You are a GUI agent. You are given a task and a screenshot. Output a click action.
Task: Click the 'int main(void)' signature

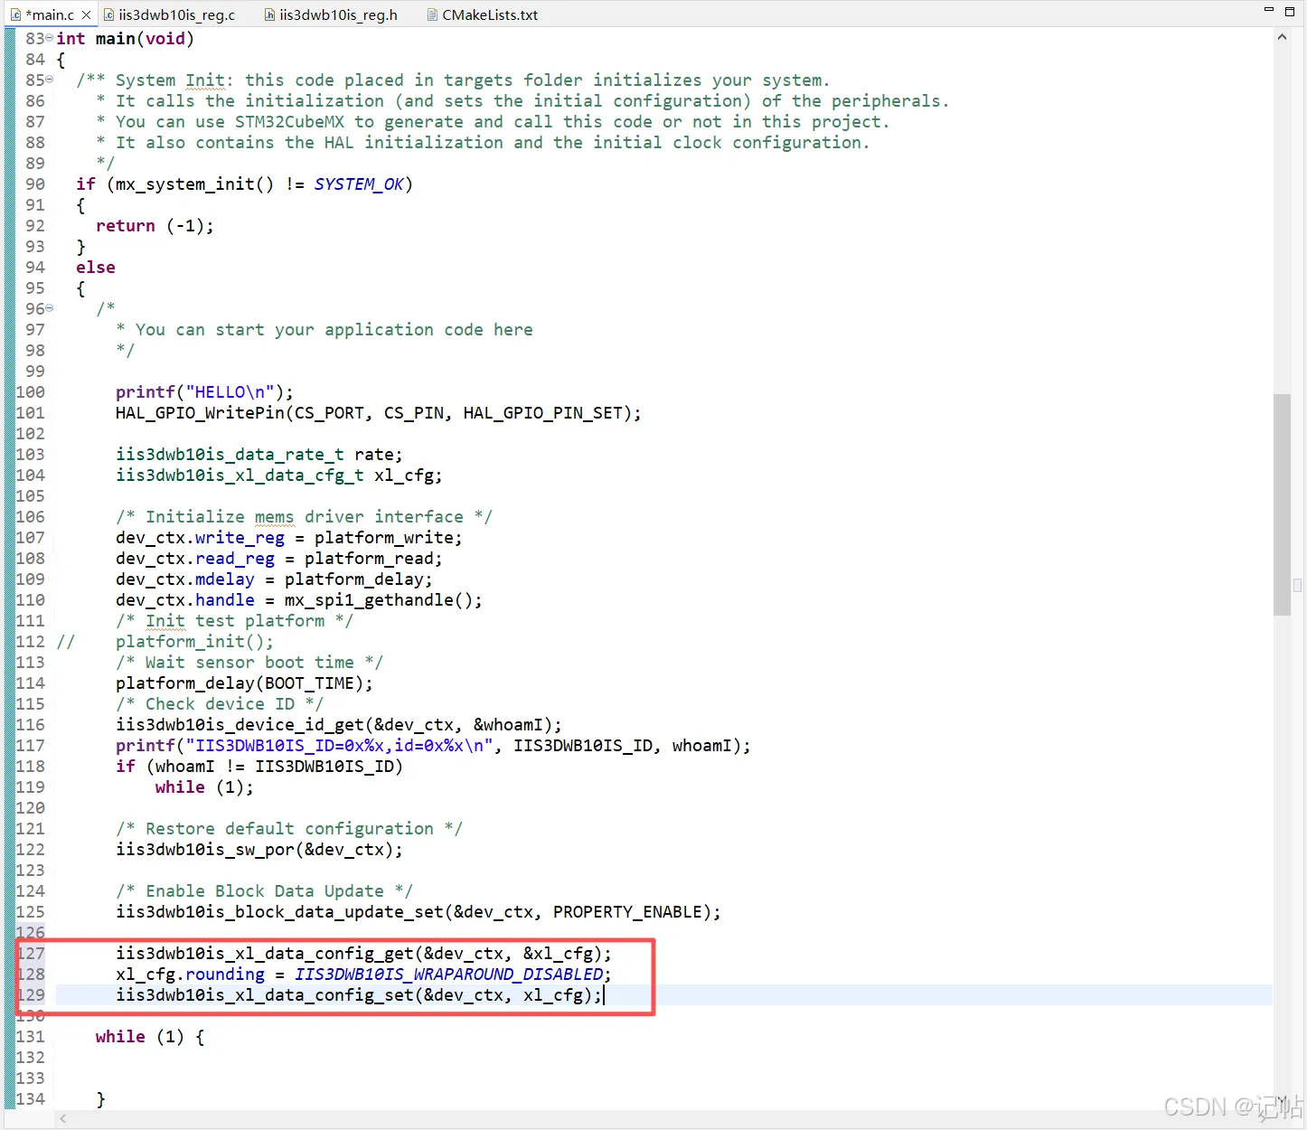125,39
